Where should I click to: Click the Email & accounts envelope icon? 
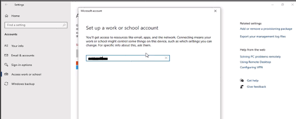coord(6,55)
